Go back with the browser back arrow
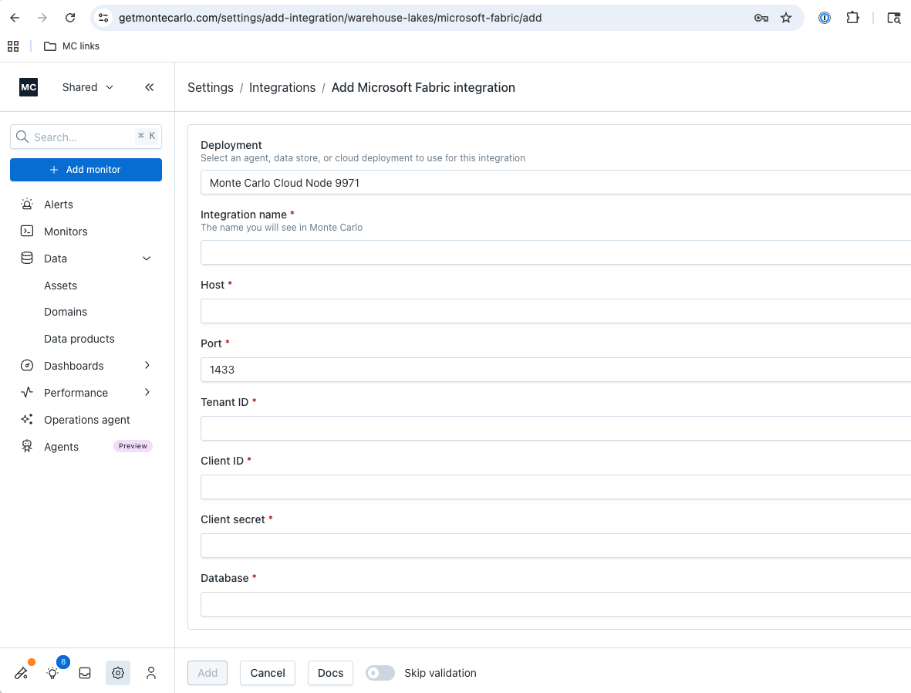The image size is (911, 693). (x=15, y=18)
